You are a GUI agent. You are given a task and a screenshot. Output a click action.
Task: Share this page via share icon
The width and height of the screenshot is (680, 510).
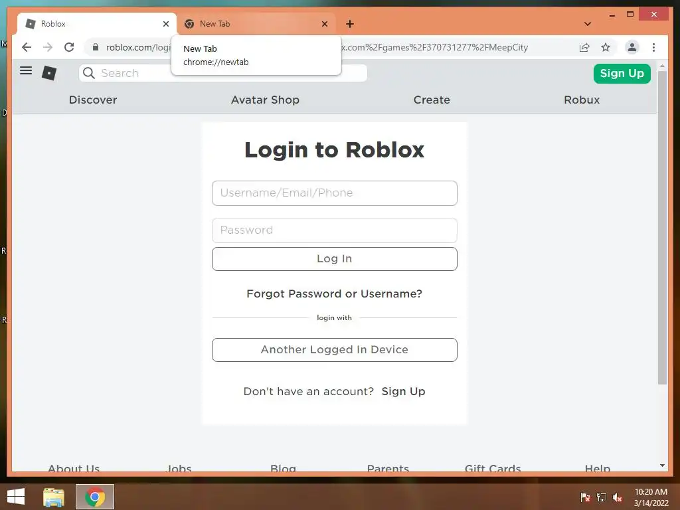tap(584, 47)
